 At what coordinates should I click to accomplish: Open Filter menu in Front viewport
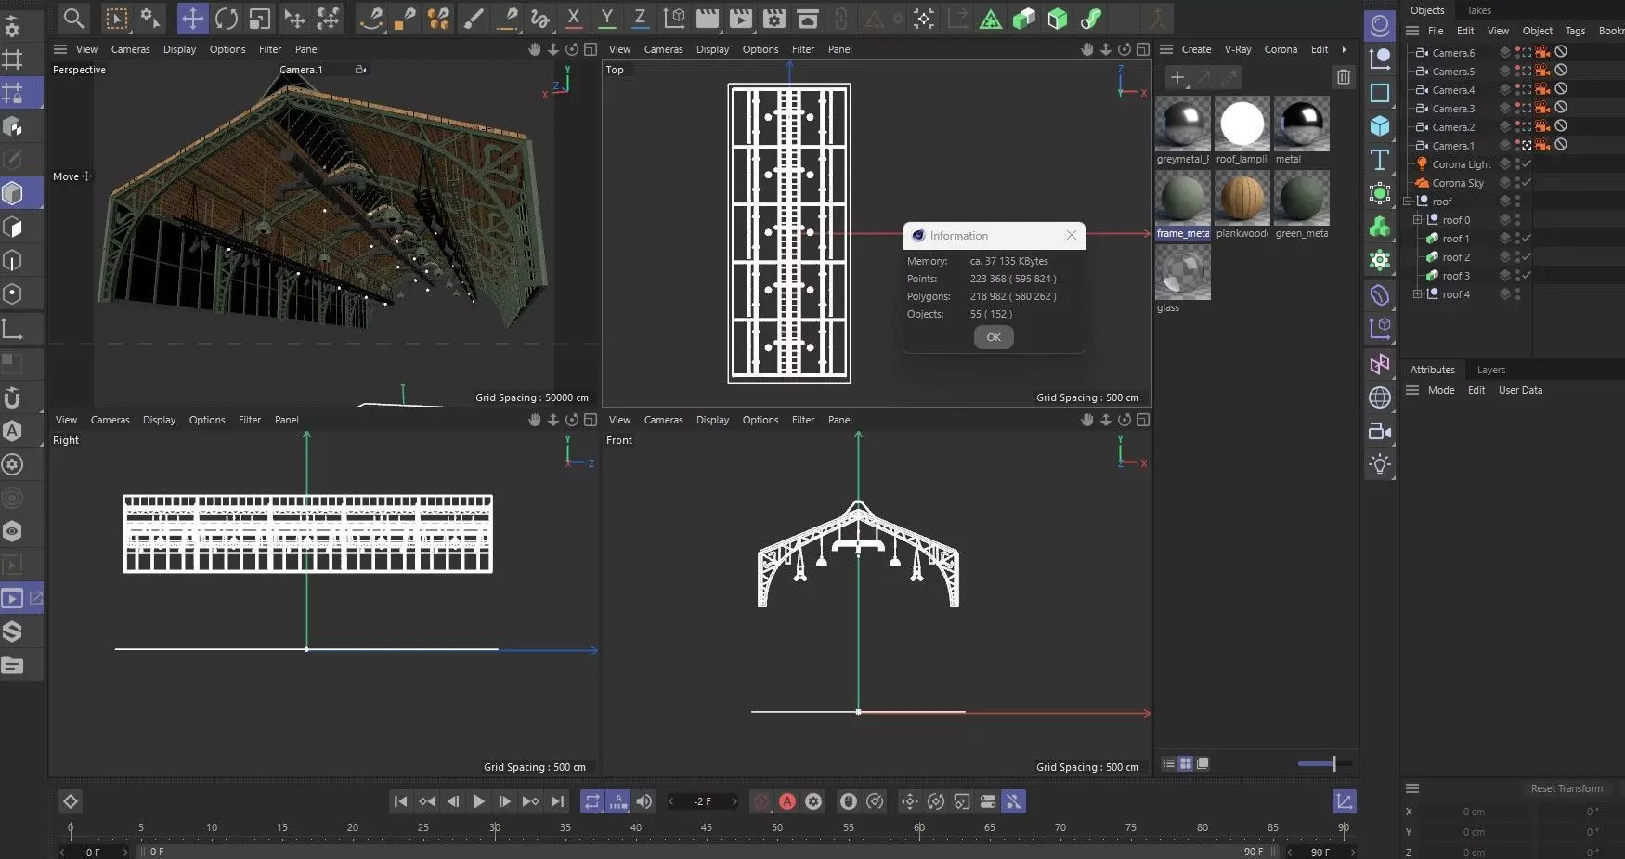click(803, 420)
